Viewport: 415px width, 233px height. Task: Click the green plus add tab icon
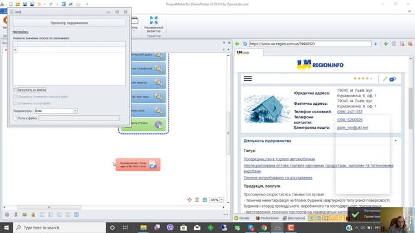[x=386, y=44]
